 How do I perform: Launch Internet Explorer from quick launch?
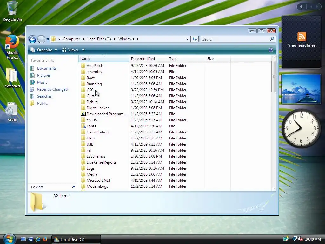coord(38,239)
